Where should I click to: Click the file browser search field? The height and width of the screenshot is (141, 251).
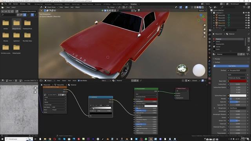(x=9, y=15)
